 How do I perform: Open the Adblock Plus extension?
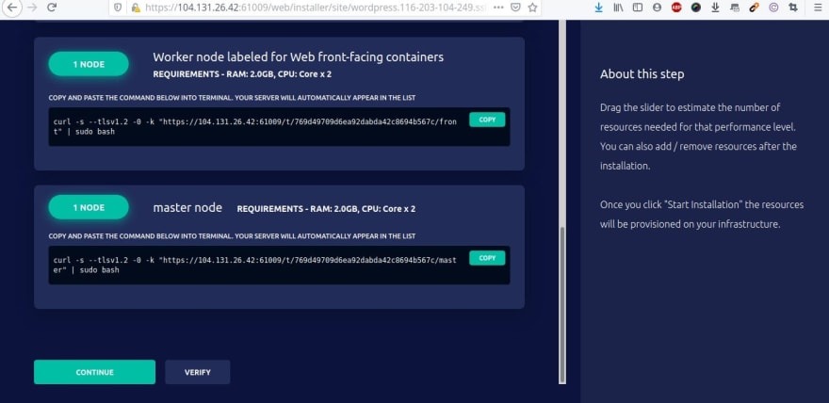676,8
